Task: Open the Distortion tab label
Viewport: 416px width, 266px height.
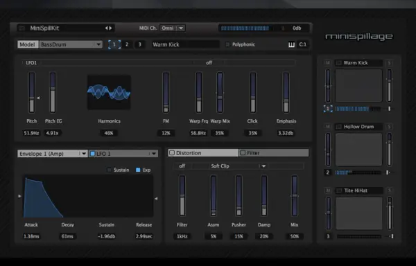Action: pyautogui.click(x=189, y=153)
